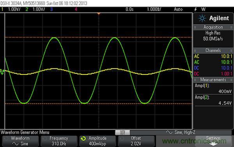Click the Acquisition panel grip icon on left
Viewport: 234px width, 147px height.
click(x=195, y=27)
